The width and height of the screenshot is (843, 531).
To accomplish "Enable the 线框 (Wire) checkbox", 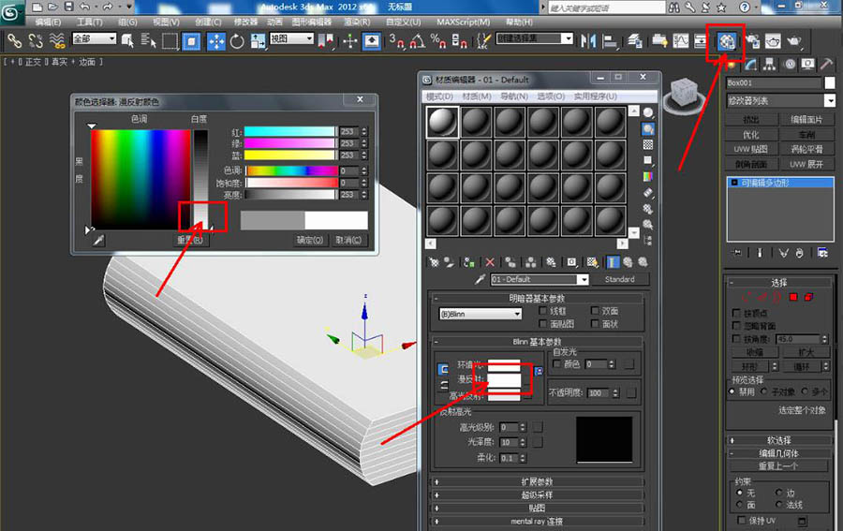I will pos(544,311).
